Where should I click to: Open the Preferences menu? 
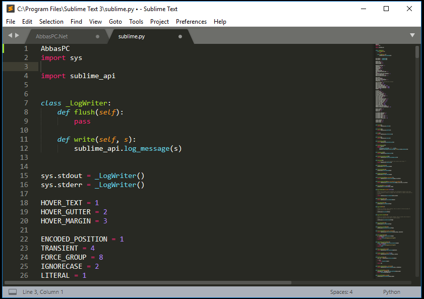pyautogui.click(x=191, y=22)
